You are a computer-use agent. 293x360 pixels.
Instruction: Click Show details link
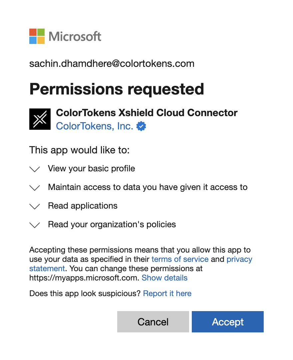(164, 278)
